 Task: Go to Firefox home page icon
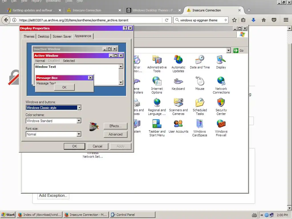[x=264, y=20]
